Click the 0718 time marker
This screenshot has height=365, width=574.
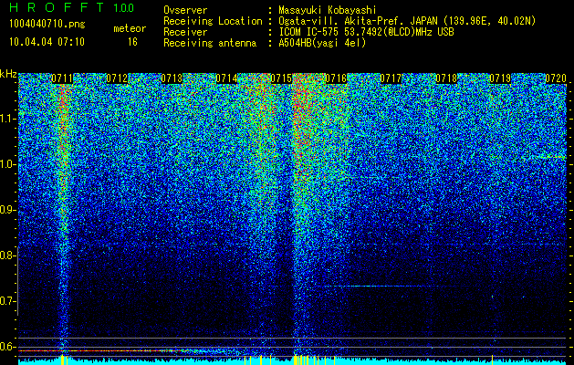click(446, 78)
